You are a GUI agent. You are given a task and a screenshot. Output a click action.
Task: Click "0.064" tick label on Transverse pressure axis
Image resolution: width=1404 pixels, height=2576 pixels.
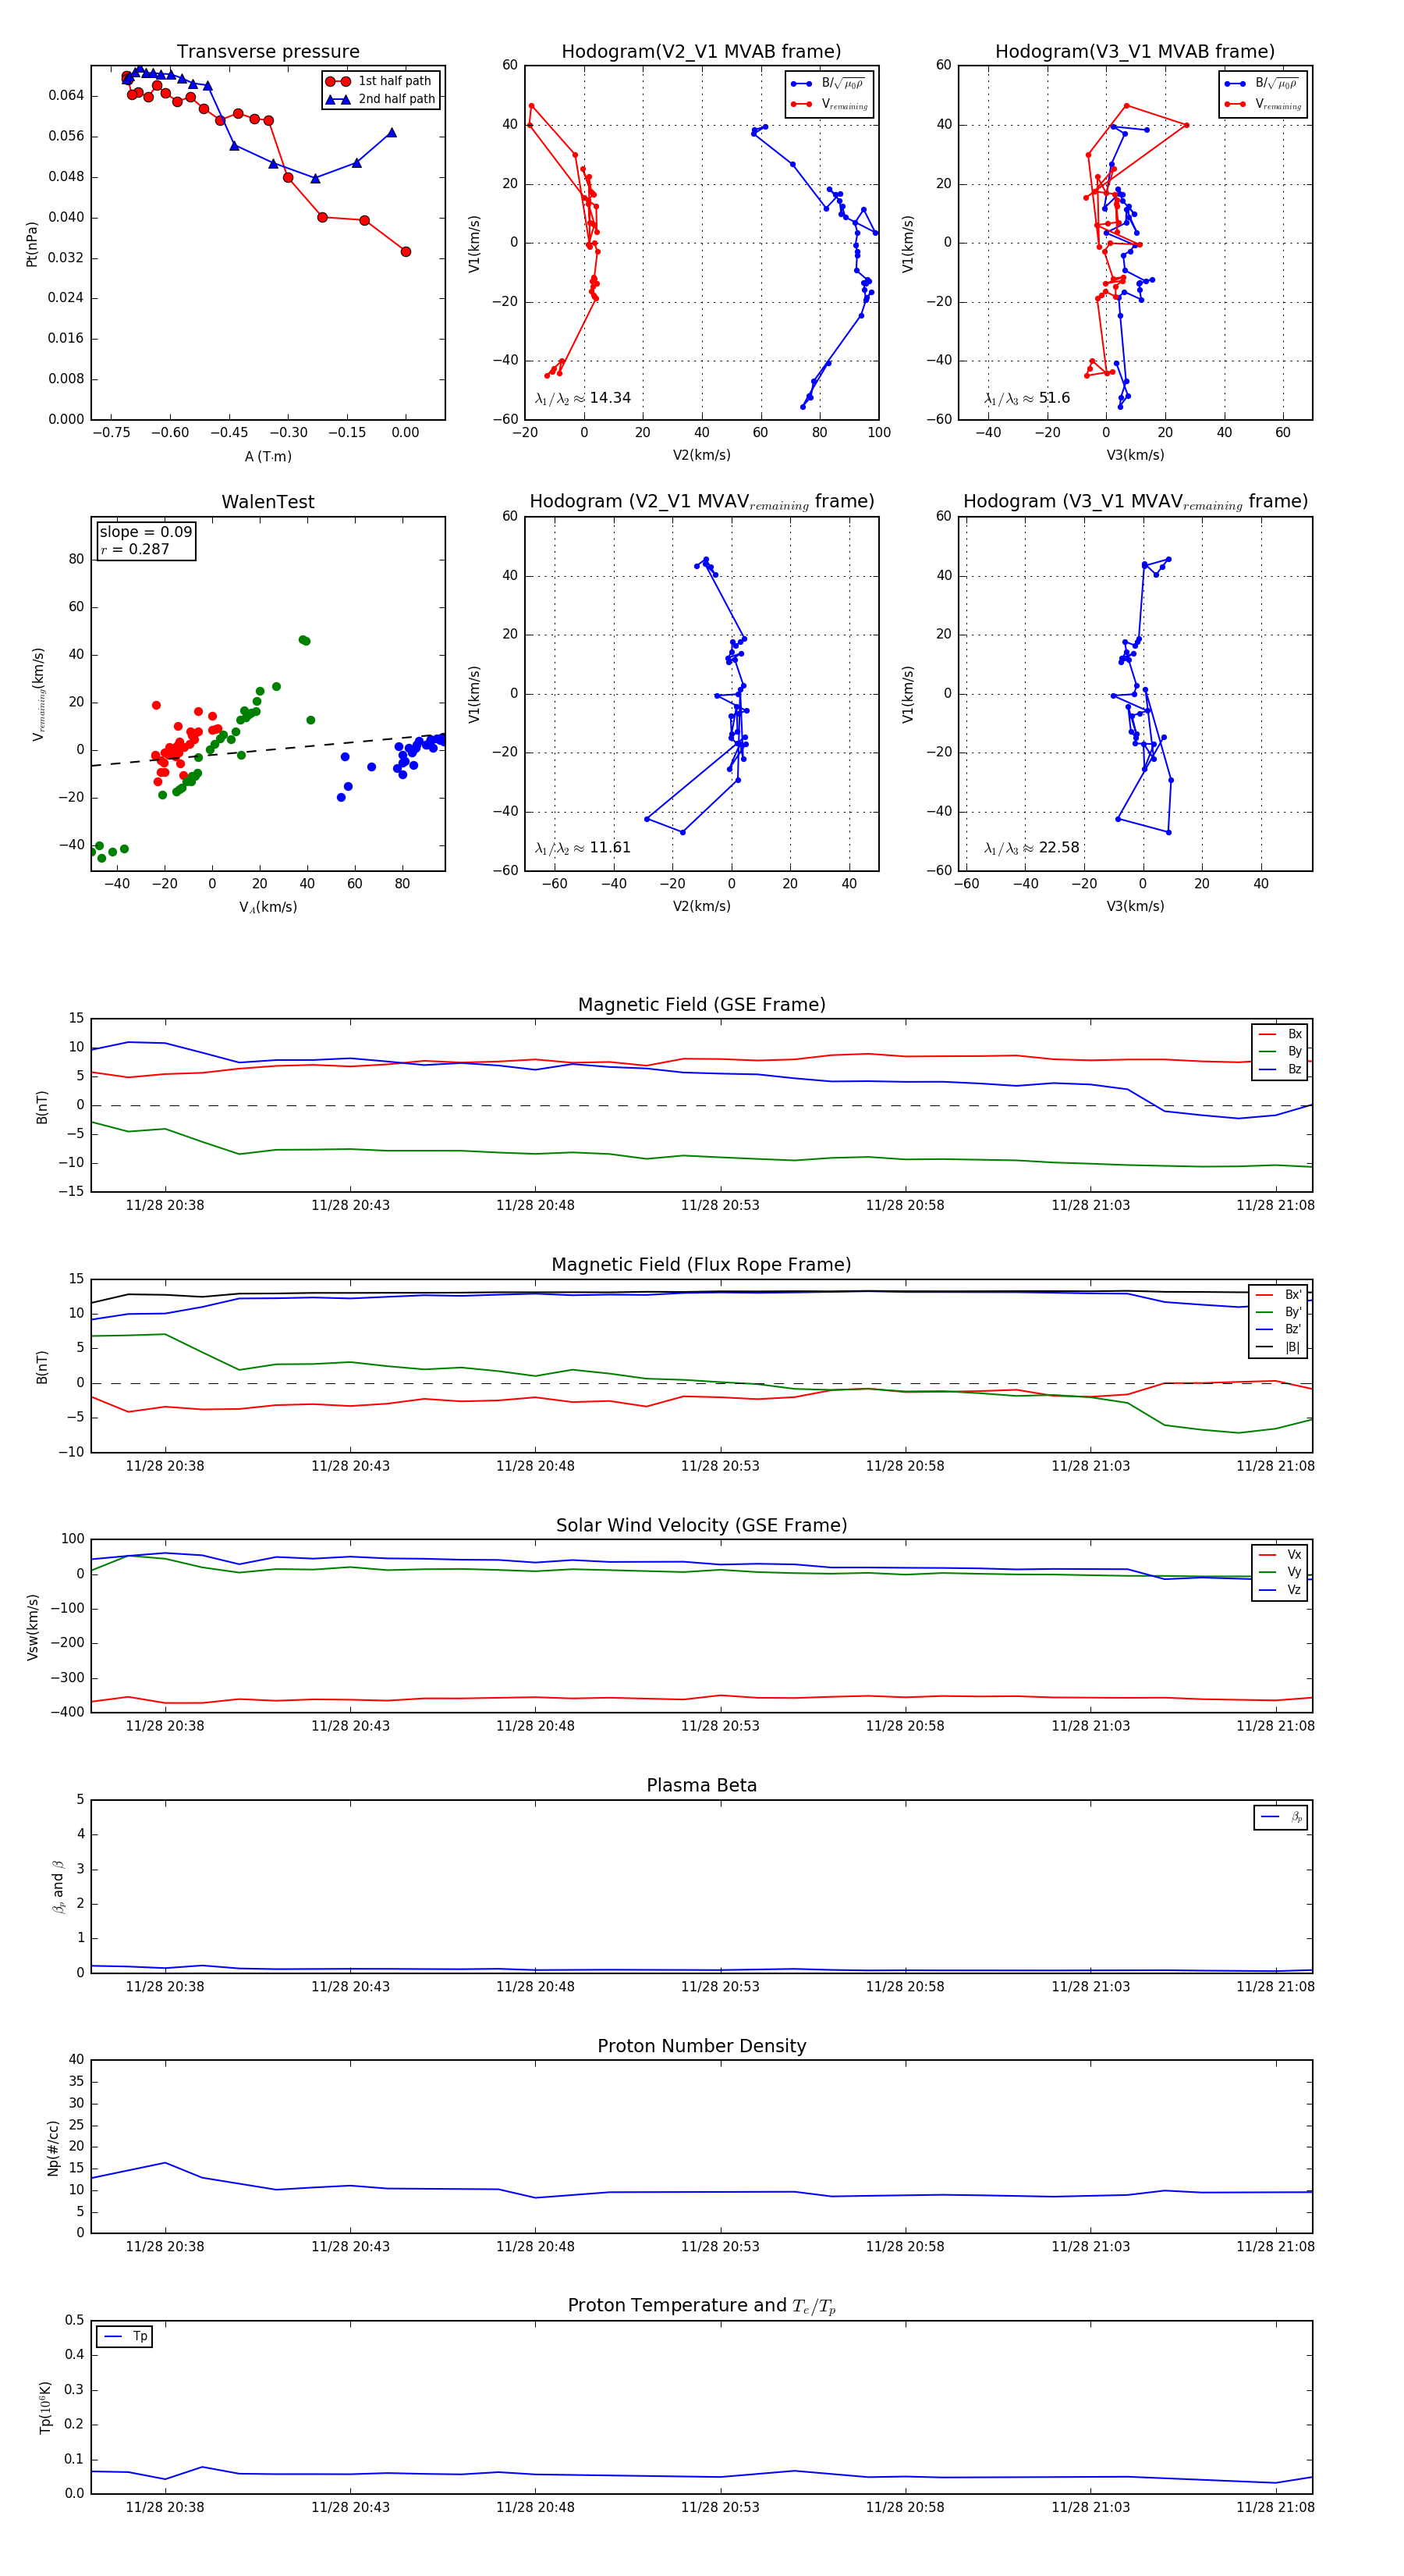pyautogui.click(x=66, y=96)
